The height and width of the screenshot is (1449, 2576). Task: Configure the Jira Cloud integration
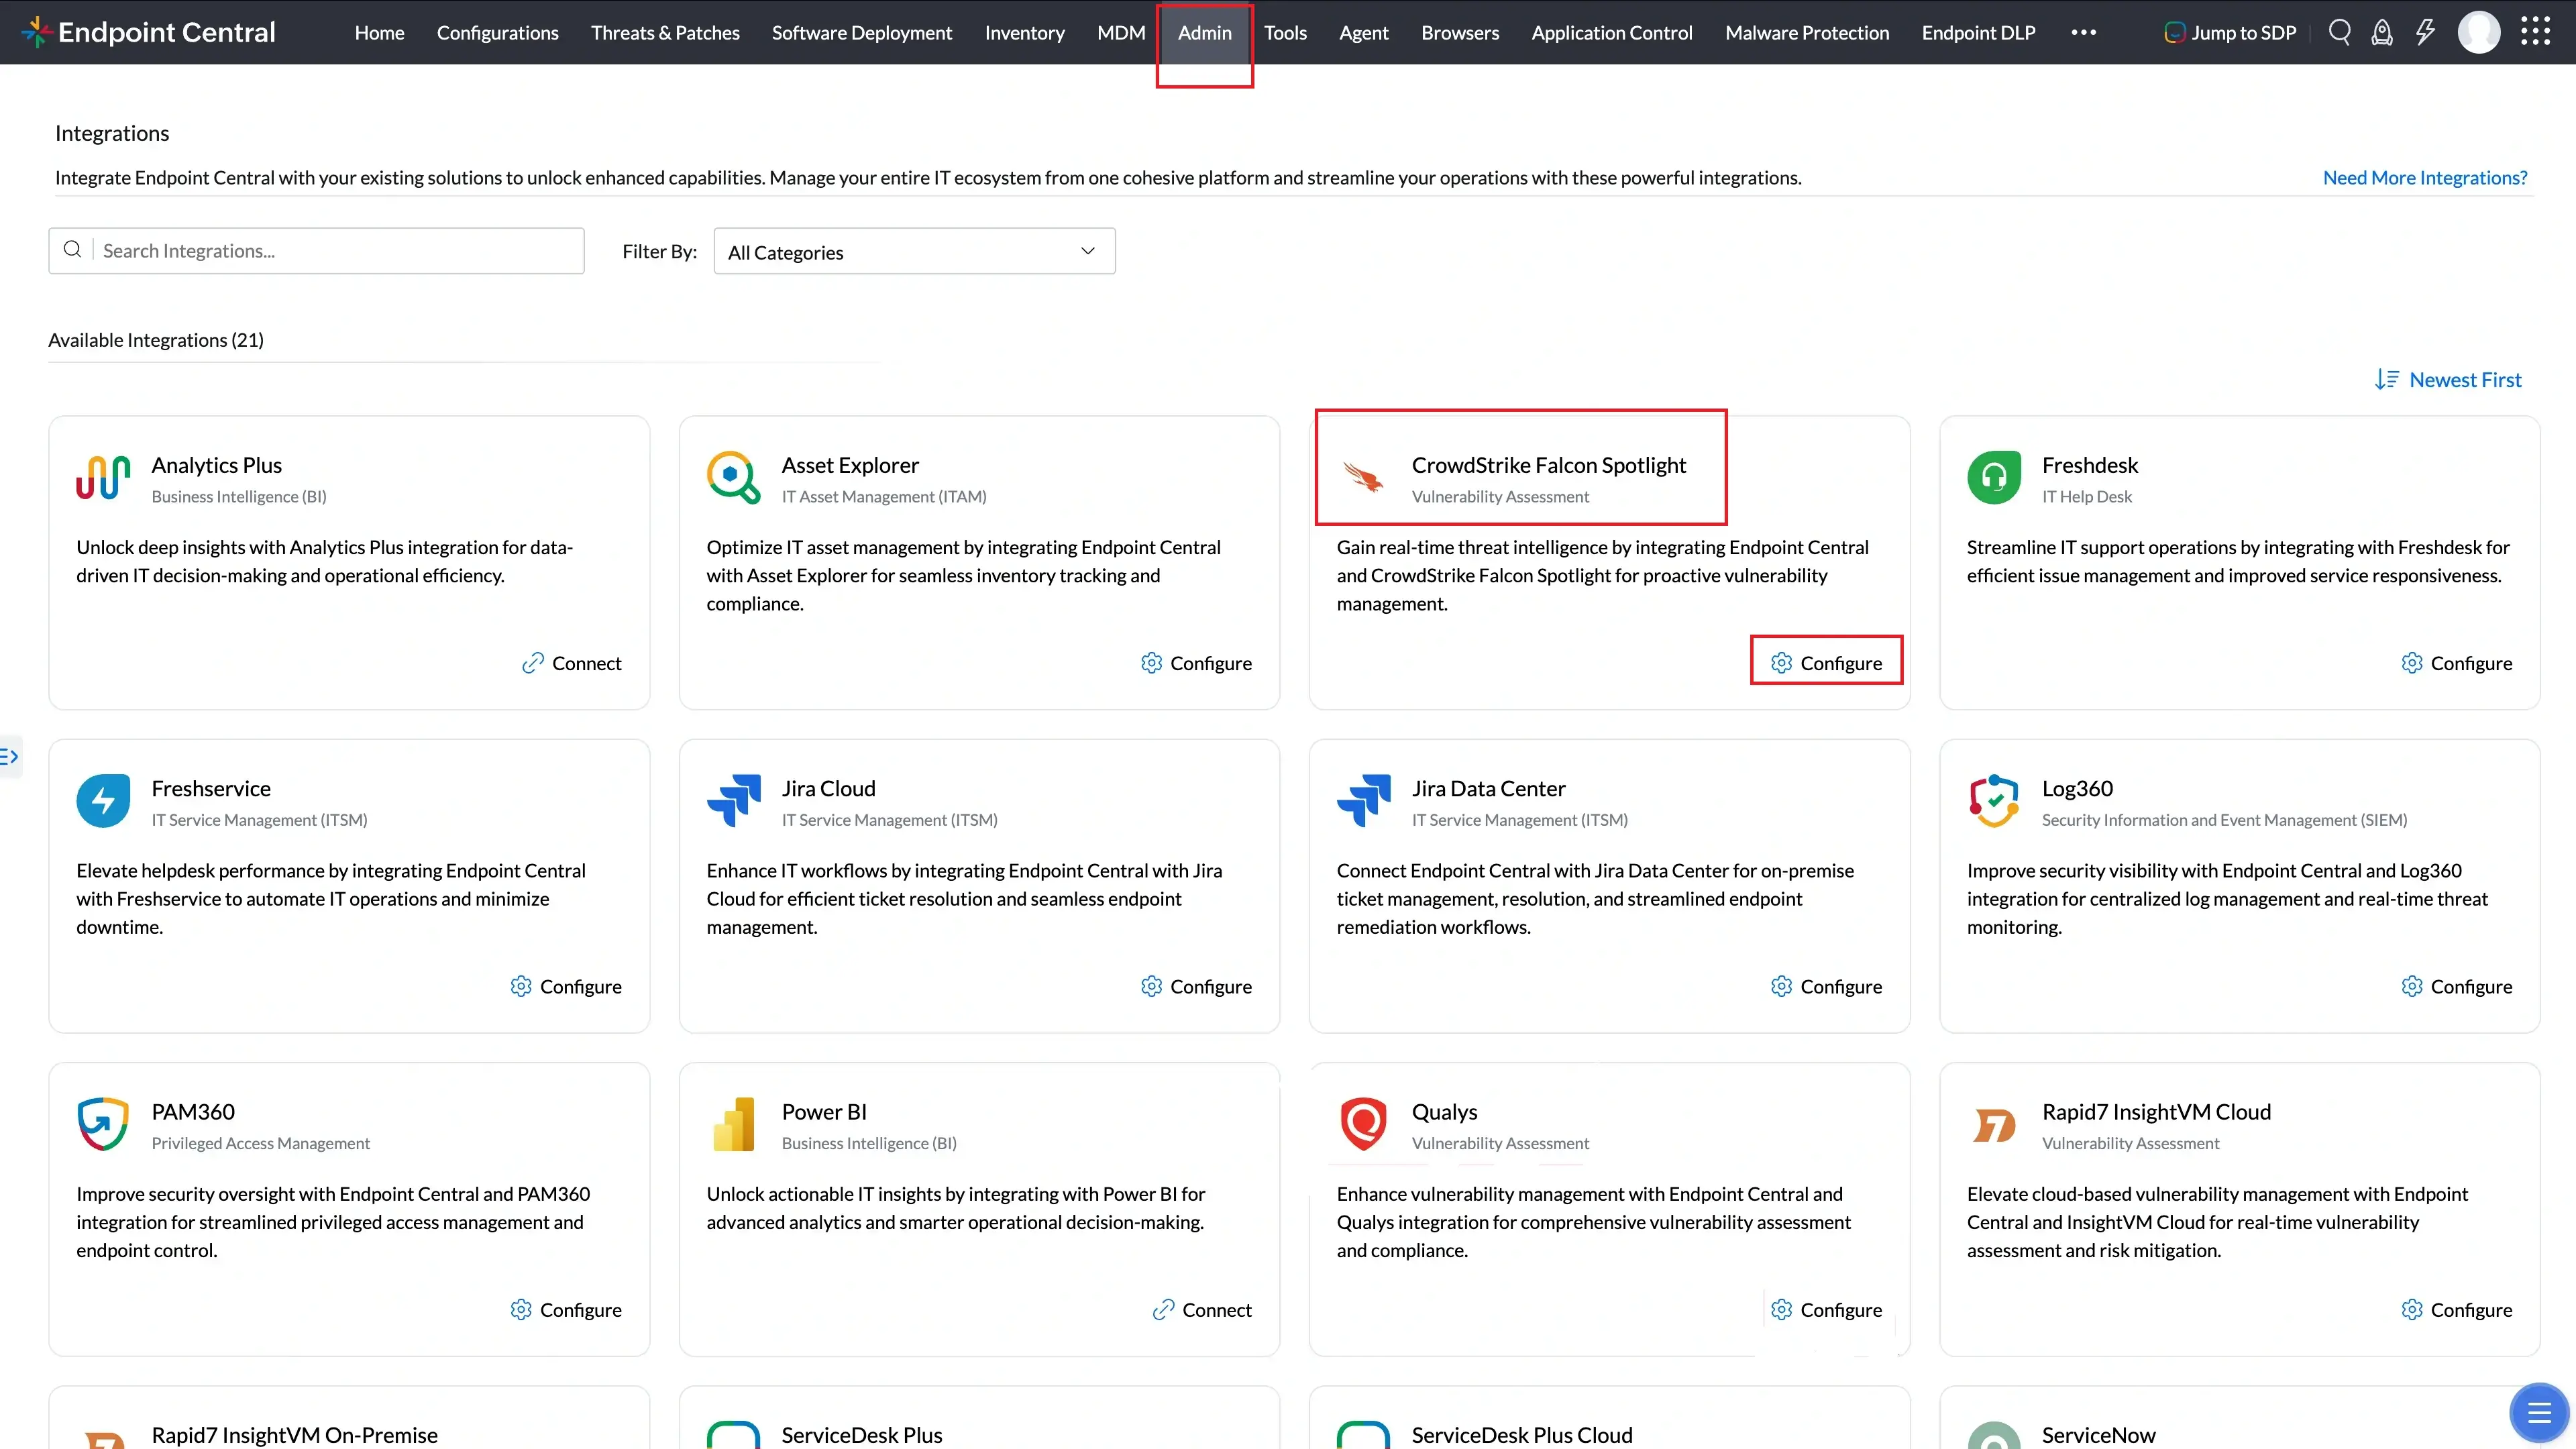(x=1196, y=986)
